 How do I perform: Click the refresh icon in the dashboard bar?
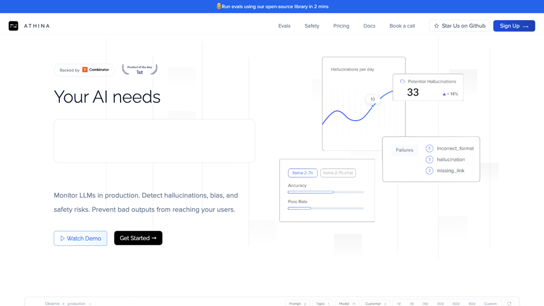pos(509,303)
